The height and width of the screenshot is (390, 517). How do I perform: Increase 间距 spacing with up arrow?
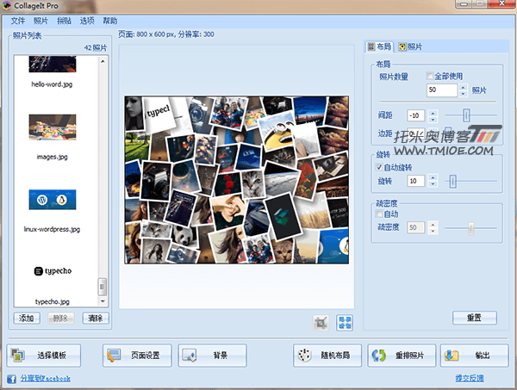pos(433,113)
